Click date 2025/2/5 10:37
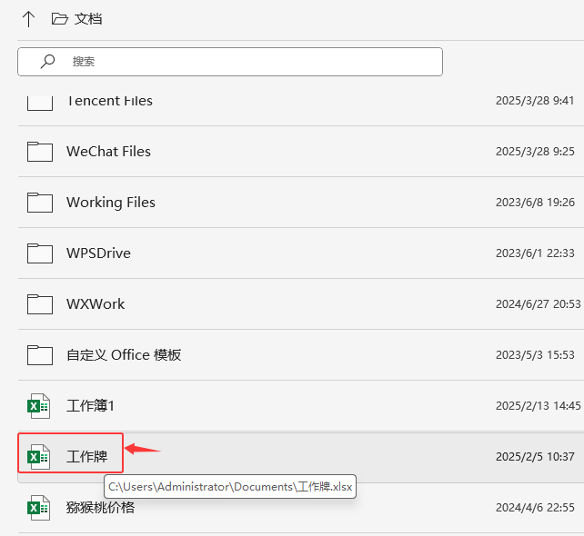Screen dimensions: 584x536 pos(535,457)
